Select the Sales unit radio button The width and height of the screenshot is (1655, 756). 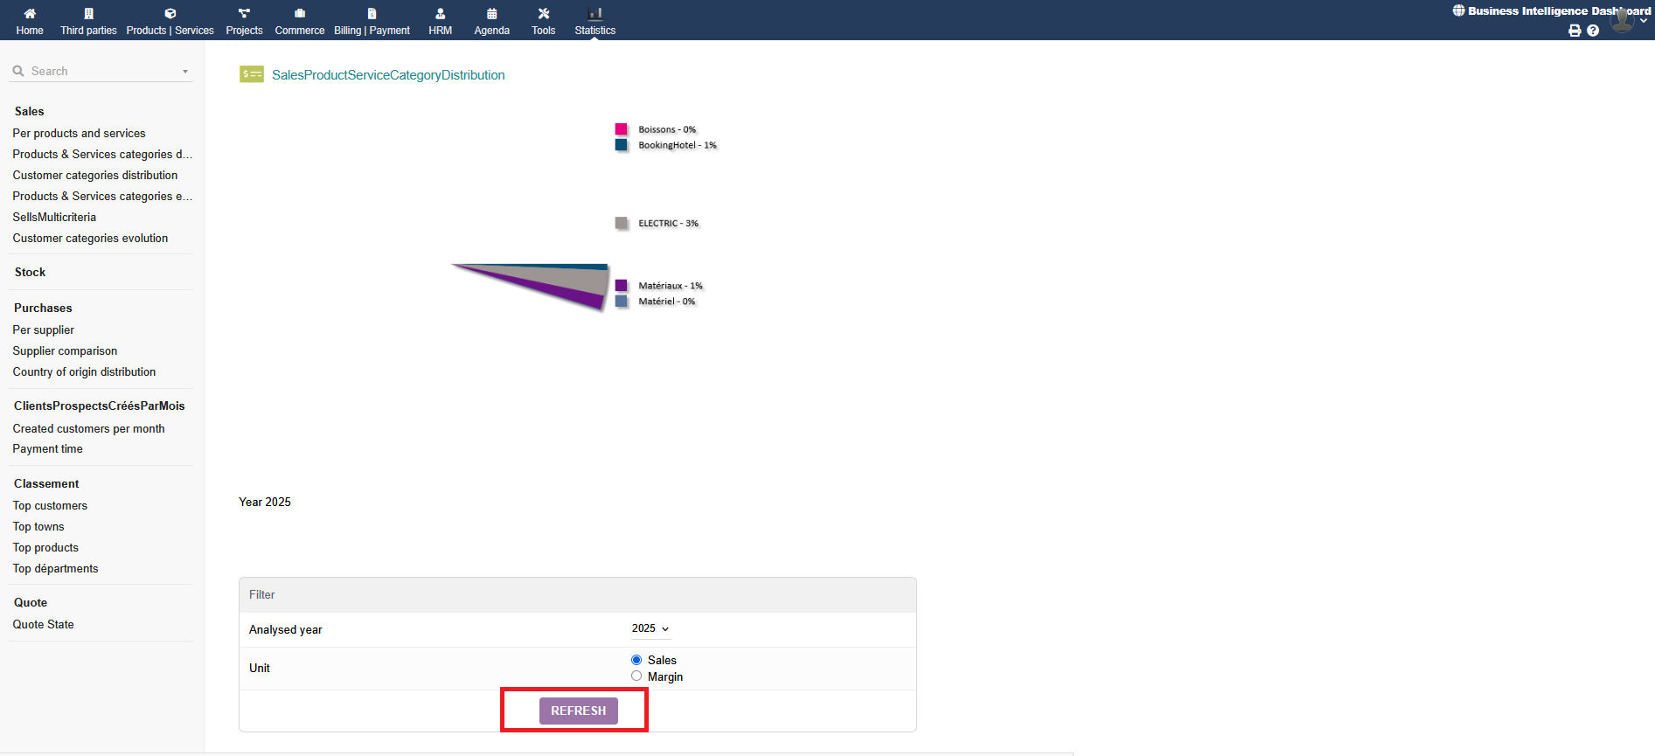636,660
